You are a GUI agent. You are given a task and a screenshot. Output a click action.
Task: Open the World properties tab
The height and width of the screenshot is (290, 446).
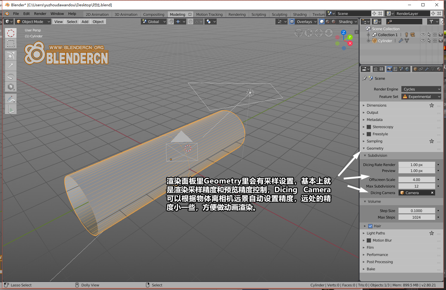pos(407,69)
